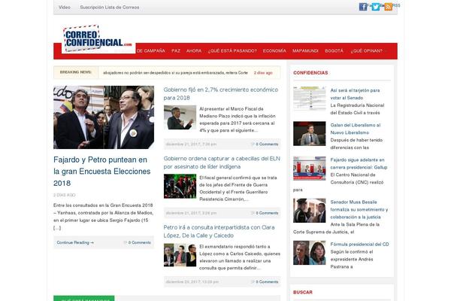Click the CONFIDENCIAS sidebar heading

[310, 73]
